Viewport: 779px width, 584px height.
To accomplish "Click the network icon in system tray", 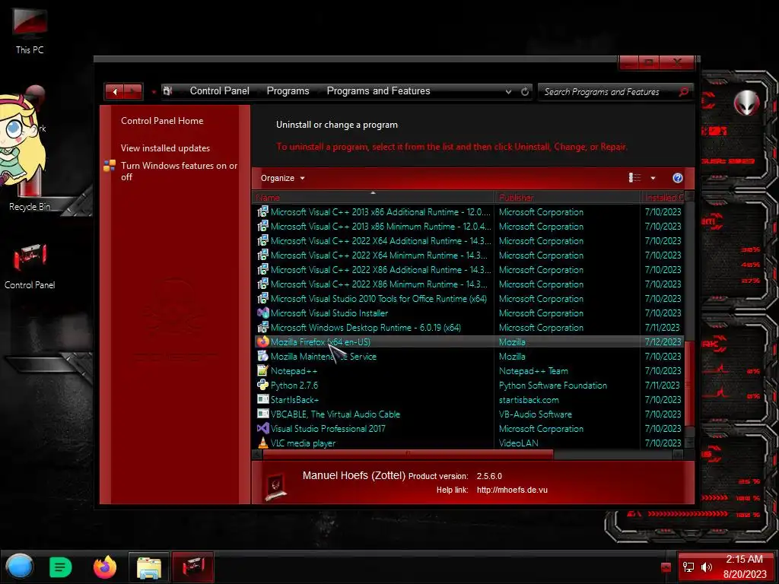I will (x=688, y=567).
